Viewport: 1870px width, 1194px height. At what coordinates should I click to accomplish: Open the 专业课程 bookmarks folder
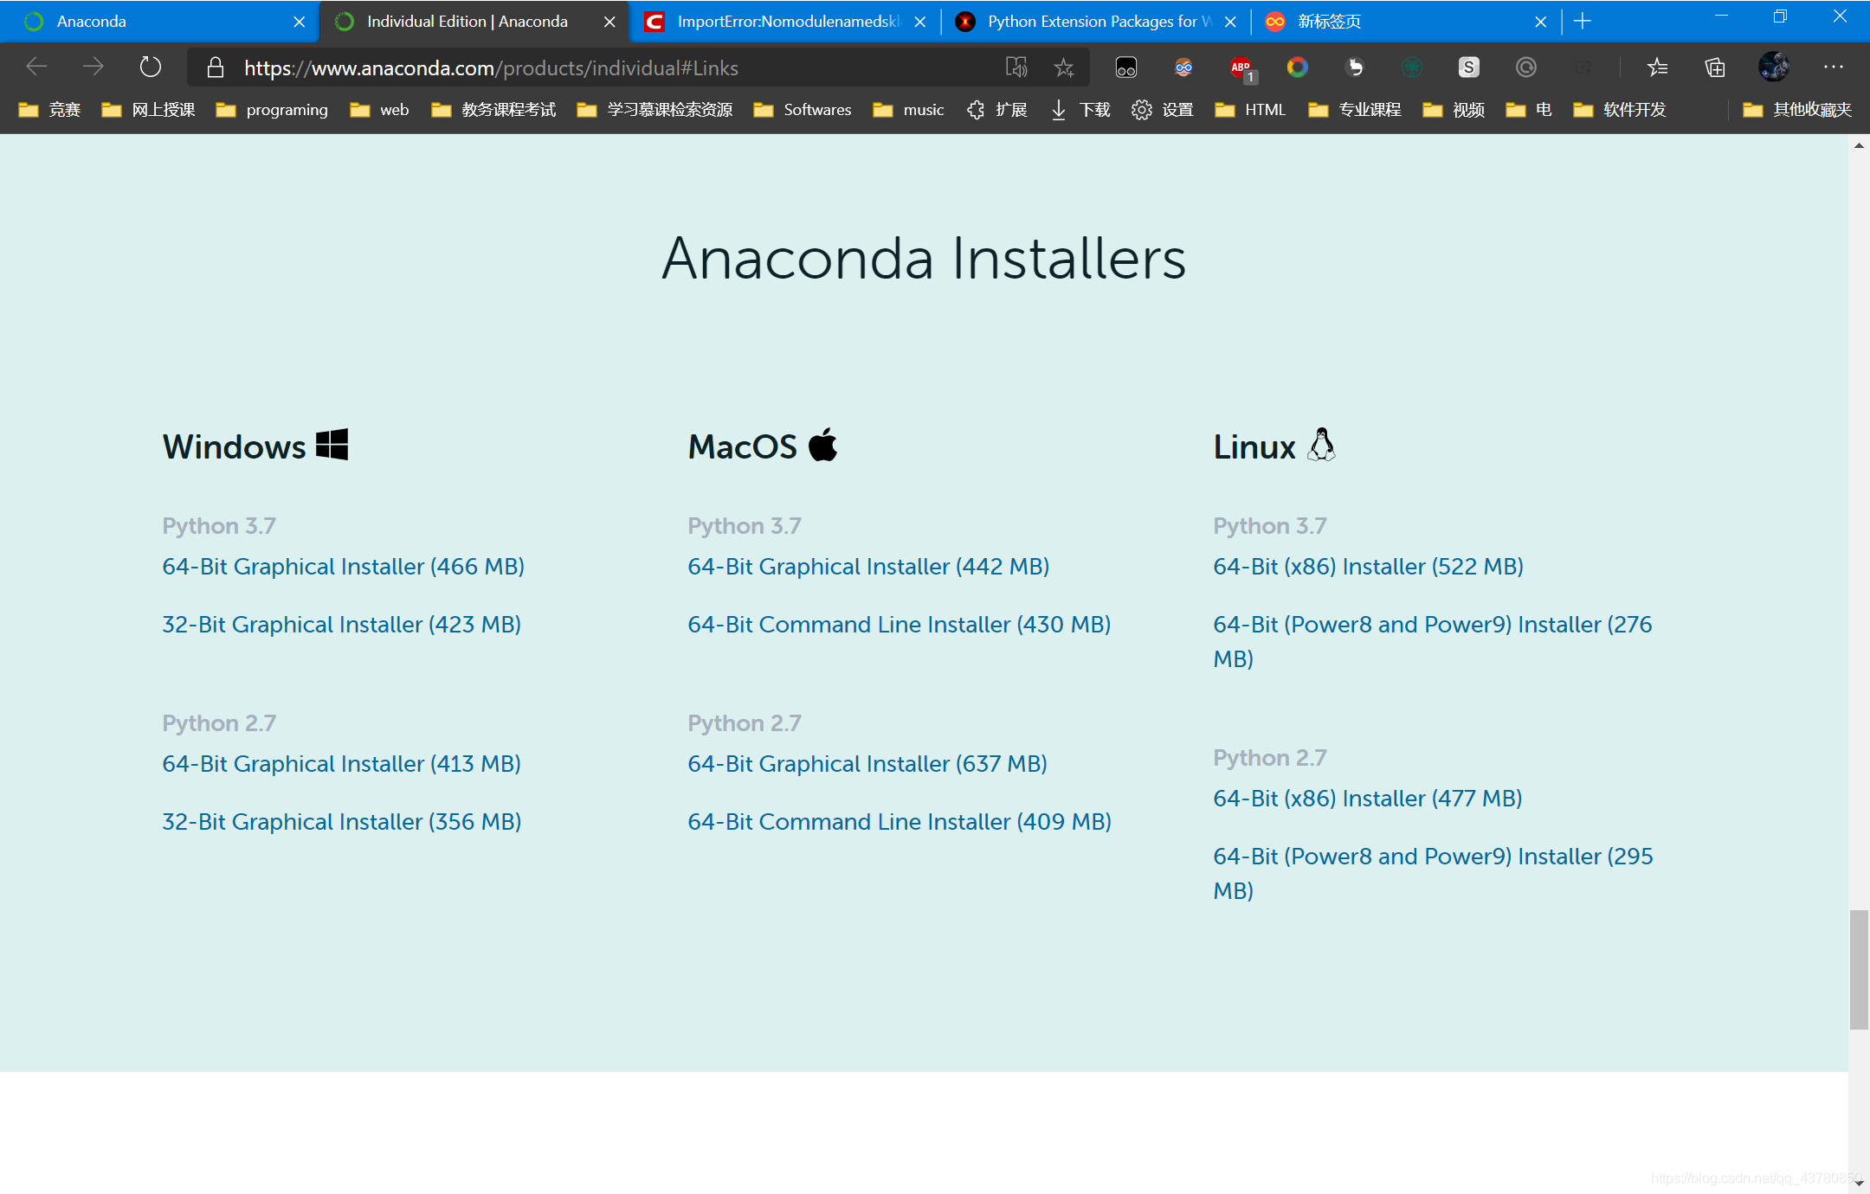tap(1355, 110)
